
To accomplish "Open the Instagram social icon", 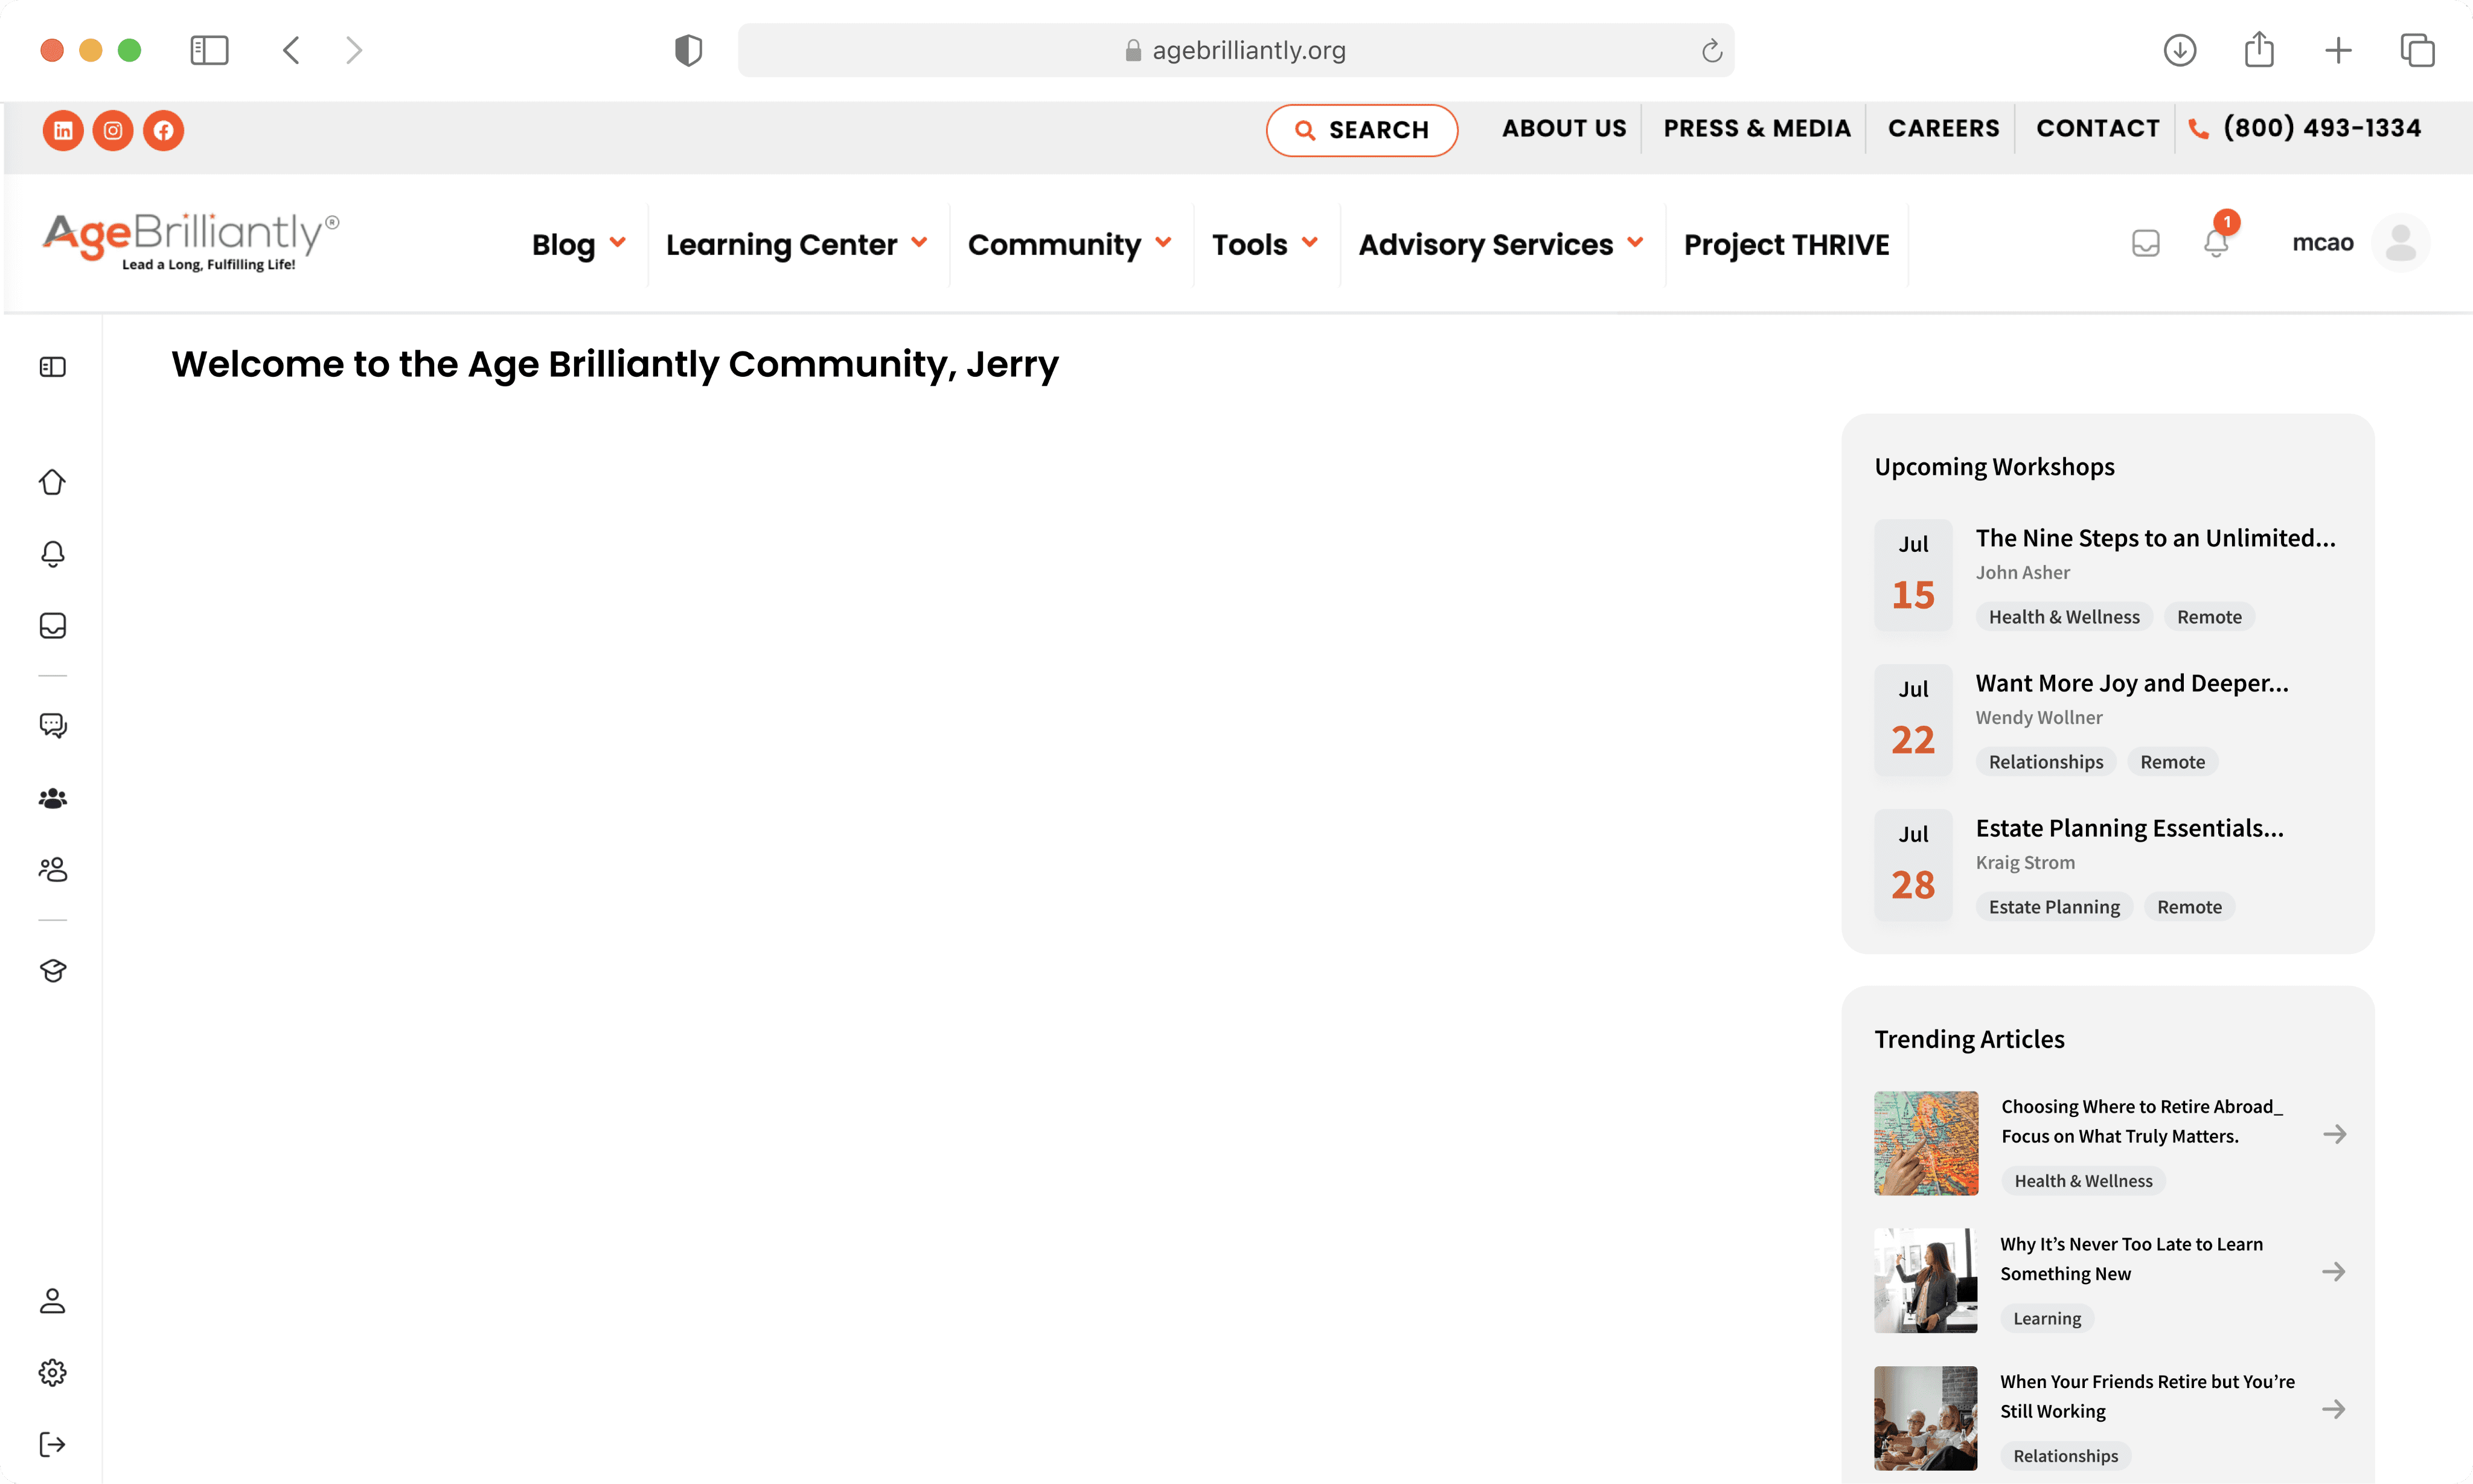I will tap(113, 130).
